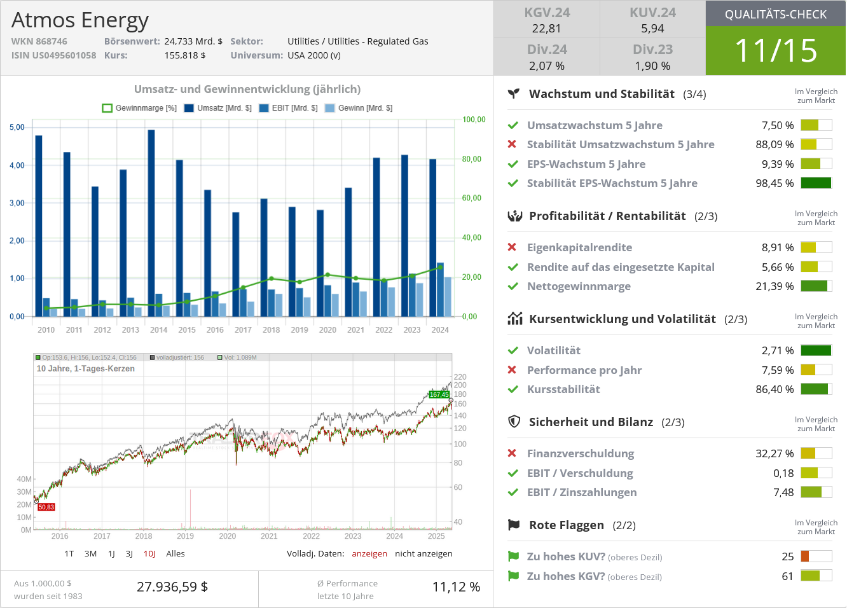
Task: Click the 2024 Umsatz bar in chart
Action: click(433, 237)
